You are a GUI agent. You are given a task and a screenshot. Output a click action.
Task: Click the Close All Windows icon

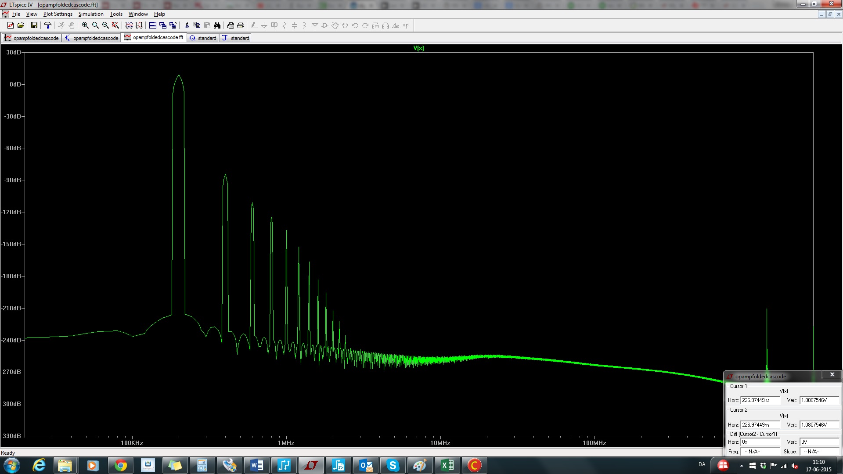click(x=173, y=25)
